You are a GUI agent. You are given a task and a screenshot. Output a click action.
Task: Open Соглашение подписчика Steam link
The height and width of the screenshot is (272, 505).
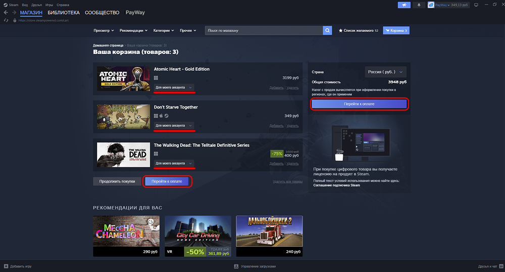coord(336,185)
